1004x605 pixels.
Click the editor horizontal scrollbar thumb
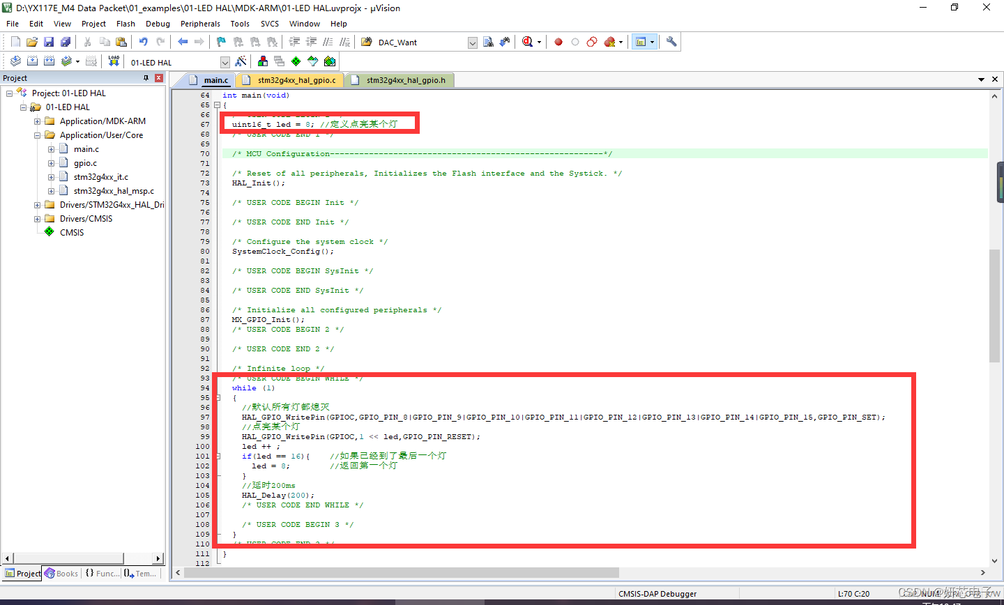[401, 572]
